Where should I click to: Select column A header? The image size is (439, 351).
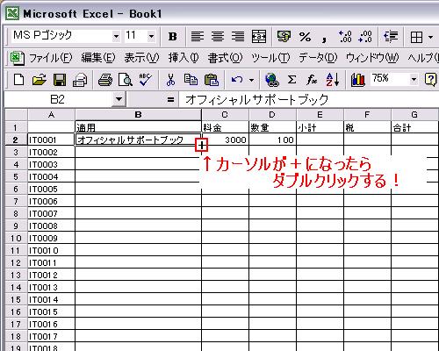coord(51,115)
